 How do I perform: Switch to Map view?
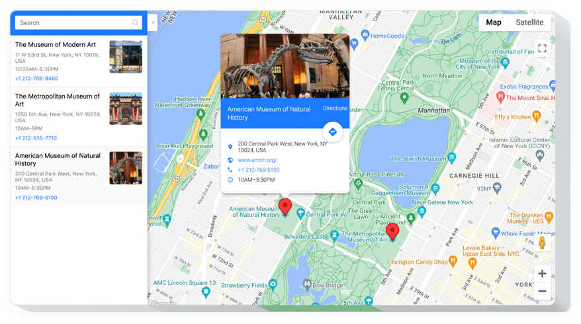pos(494,22)
